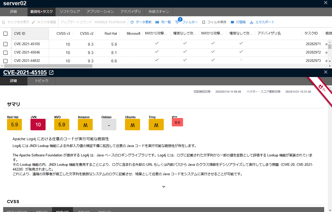The image size is (332, 212).
Task: Open CVE-2021-44832 details link
Action: point(27,61)
